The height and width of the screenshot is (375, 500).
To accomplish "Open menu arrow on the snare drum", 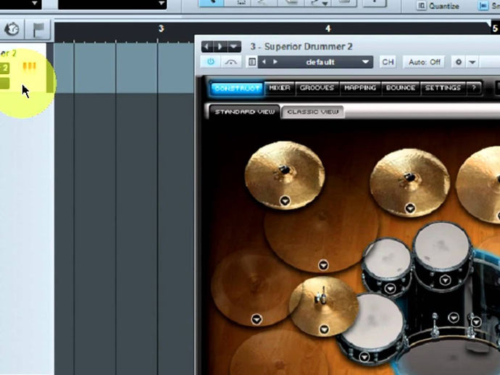I will click(364, 357).
